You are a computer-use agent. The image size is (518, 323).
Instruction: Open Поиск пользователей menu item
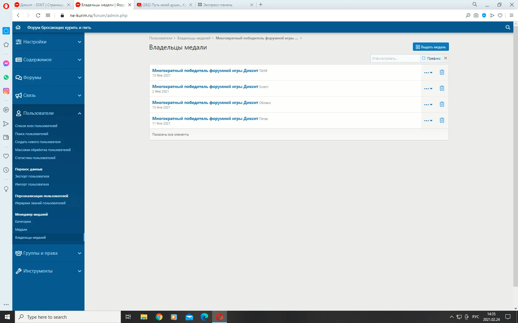tap(32, 134)
